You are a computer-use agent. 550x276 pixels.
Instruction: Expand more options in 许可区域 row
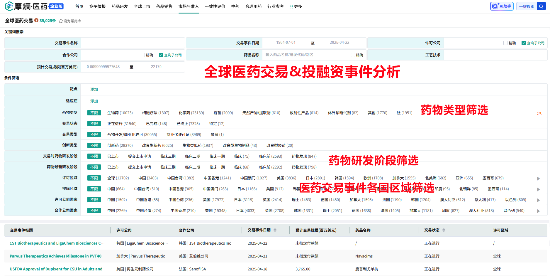coord(538,179)
